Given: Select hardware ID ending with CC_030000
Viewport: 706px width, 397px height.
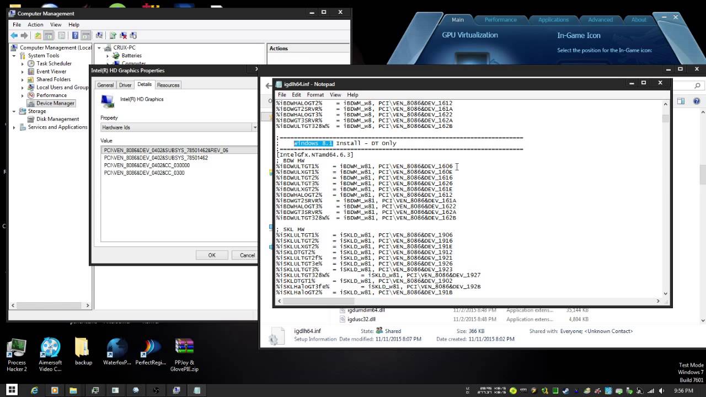Looking at the screenshot, I should click(x=147, y=165).
